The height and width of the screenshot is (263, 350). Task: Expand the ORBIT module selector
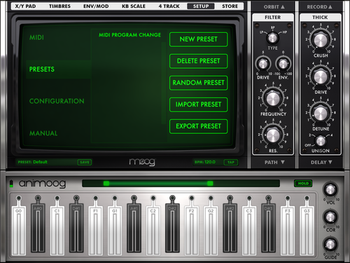[274, 7]
